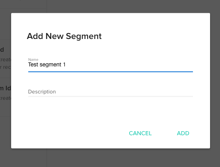Screen dimensions: 220x167
Task: Click the word 'segment' in Name field
Action: click(51, 65)
